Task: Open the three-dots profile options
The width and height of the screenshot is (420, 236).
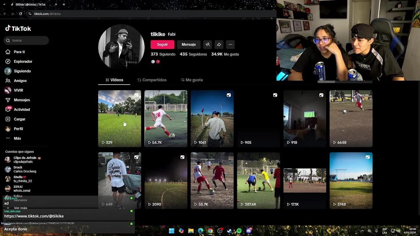Action: click(230, 45)
